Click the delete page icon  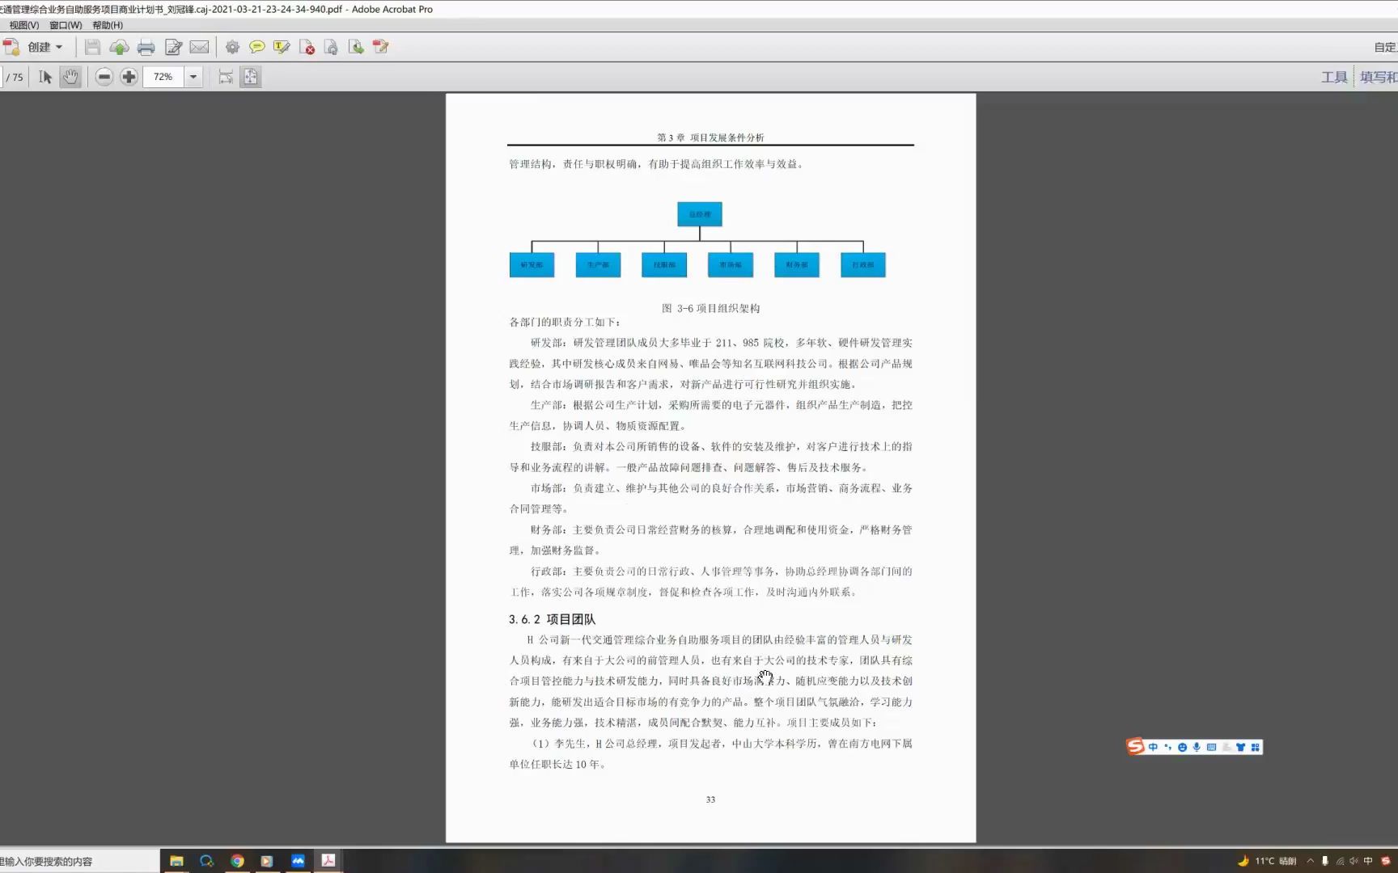coord(307,47)
